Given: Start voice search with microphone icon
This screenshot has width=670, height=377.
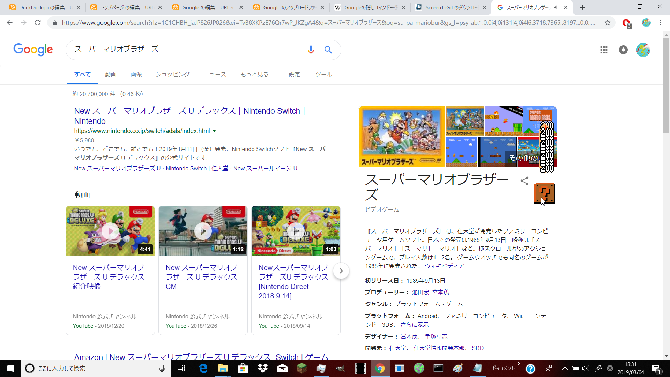Looking at the screenshot, I should coord(311,50).
